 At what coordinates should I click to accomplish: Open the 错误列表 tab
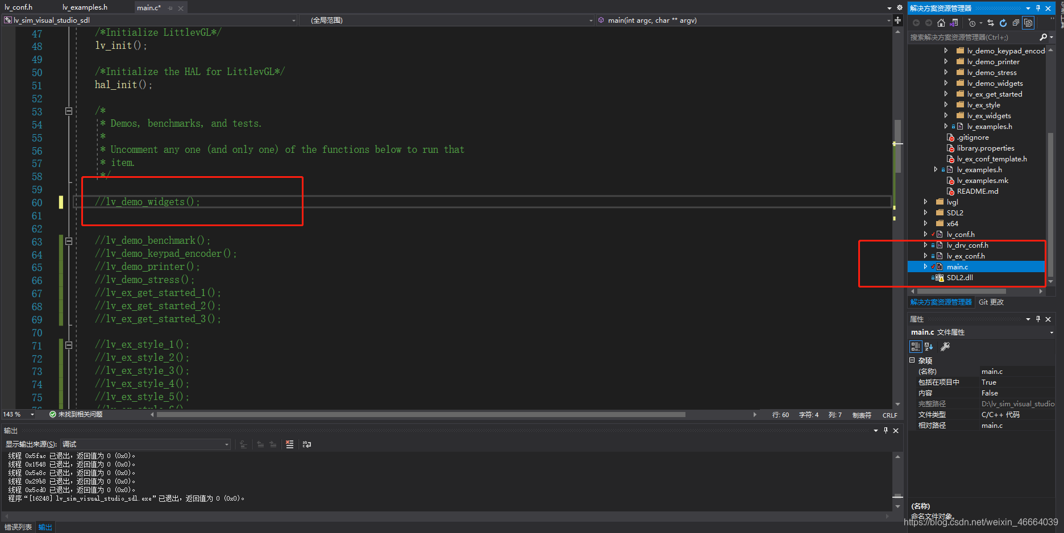[18, 527]
